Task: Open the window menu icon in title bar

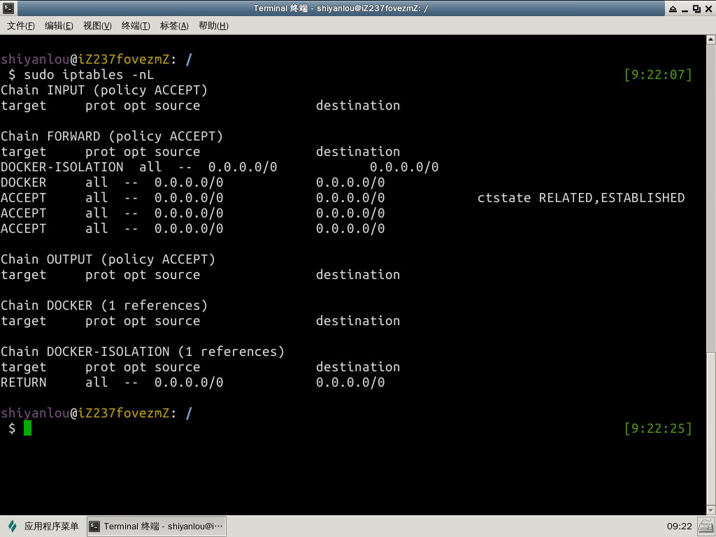Action: pos(8,8)
